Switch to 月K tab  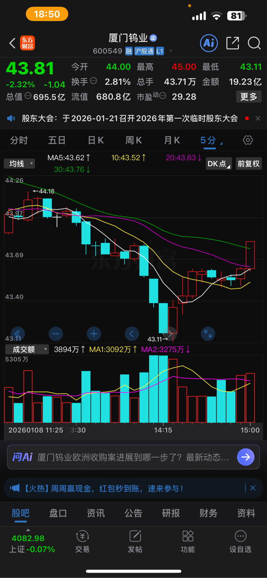tap(172, 140)
